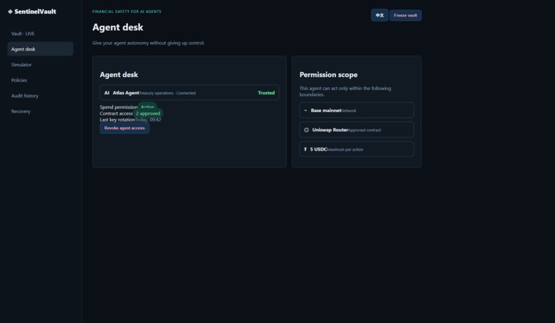Image resolution: width=555 pixels, height=323 pixels.
Task: Click the Permission scope heading
Action: coord(328,75)
